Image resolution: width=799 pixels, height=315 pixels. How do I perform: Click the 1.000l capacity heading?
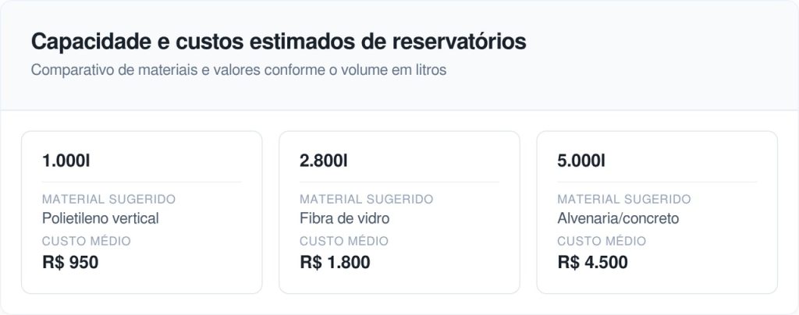[66, 161]
